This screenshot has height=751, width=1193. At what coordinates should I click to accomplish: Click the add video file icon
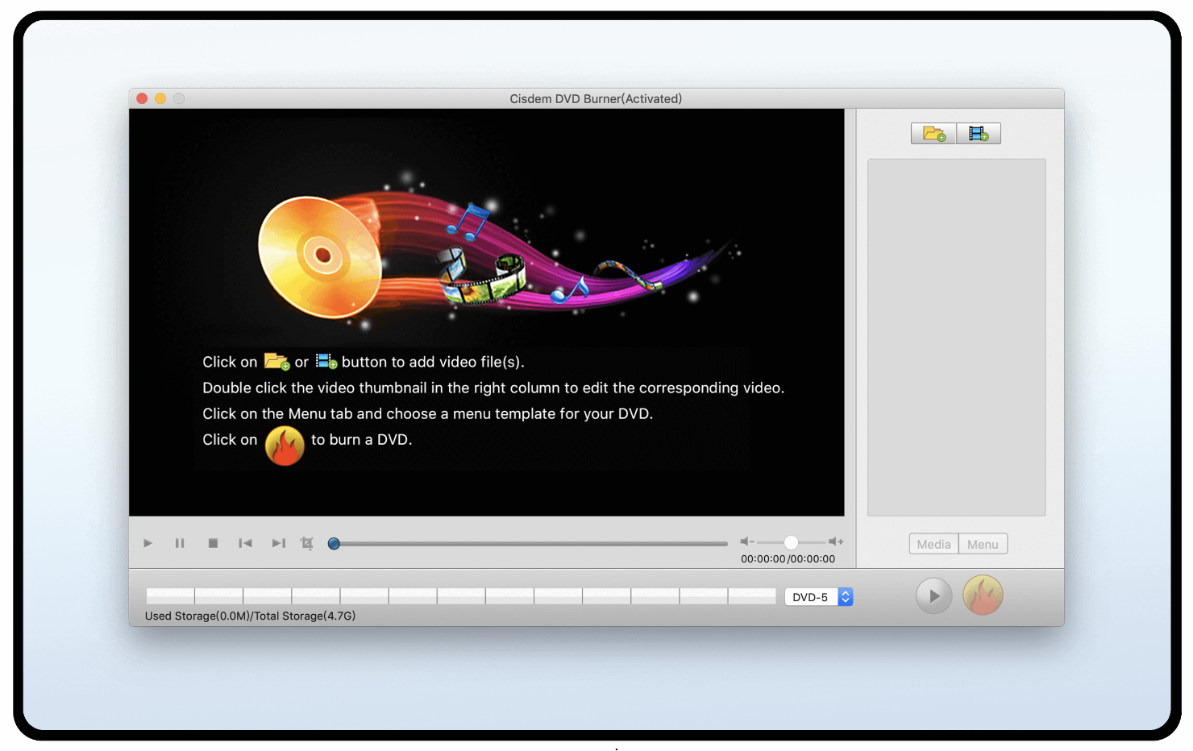pos(979,134)
